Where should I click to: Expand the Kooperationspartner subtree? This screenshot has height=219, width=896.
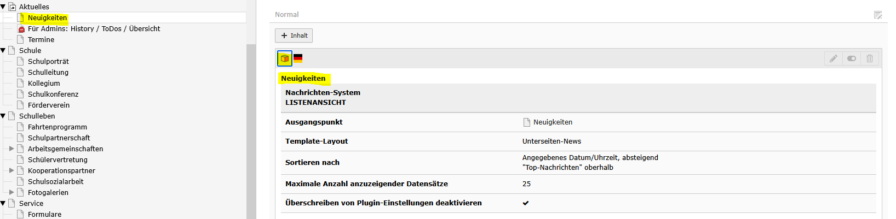tap(12, 170)
